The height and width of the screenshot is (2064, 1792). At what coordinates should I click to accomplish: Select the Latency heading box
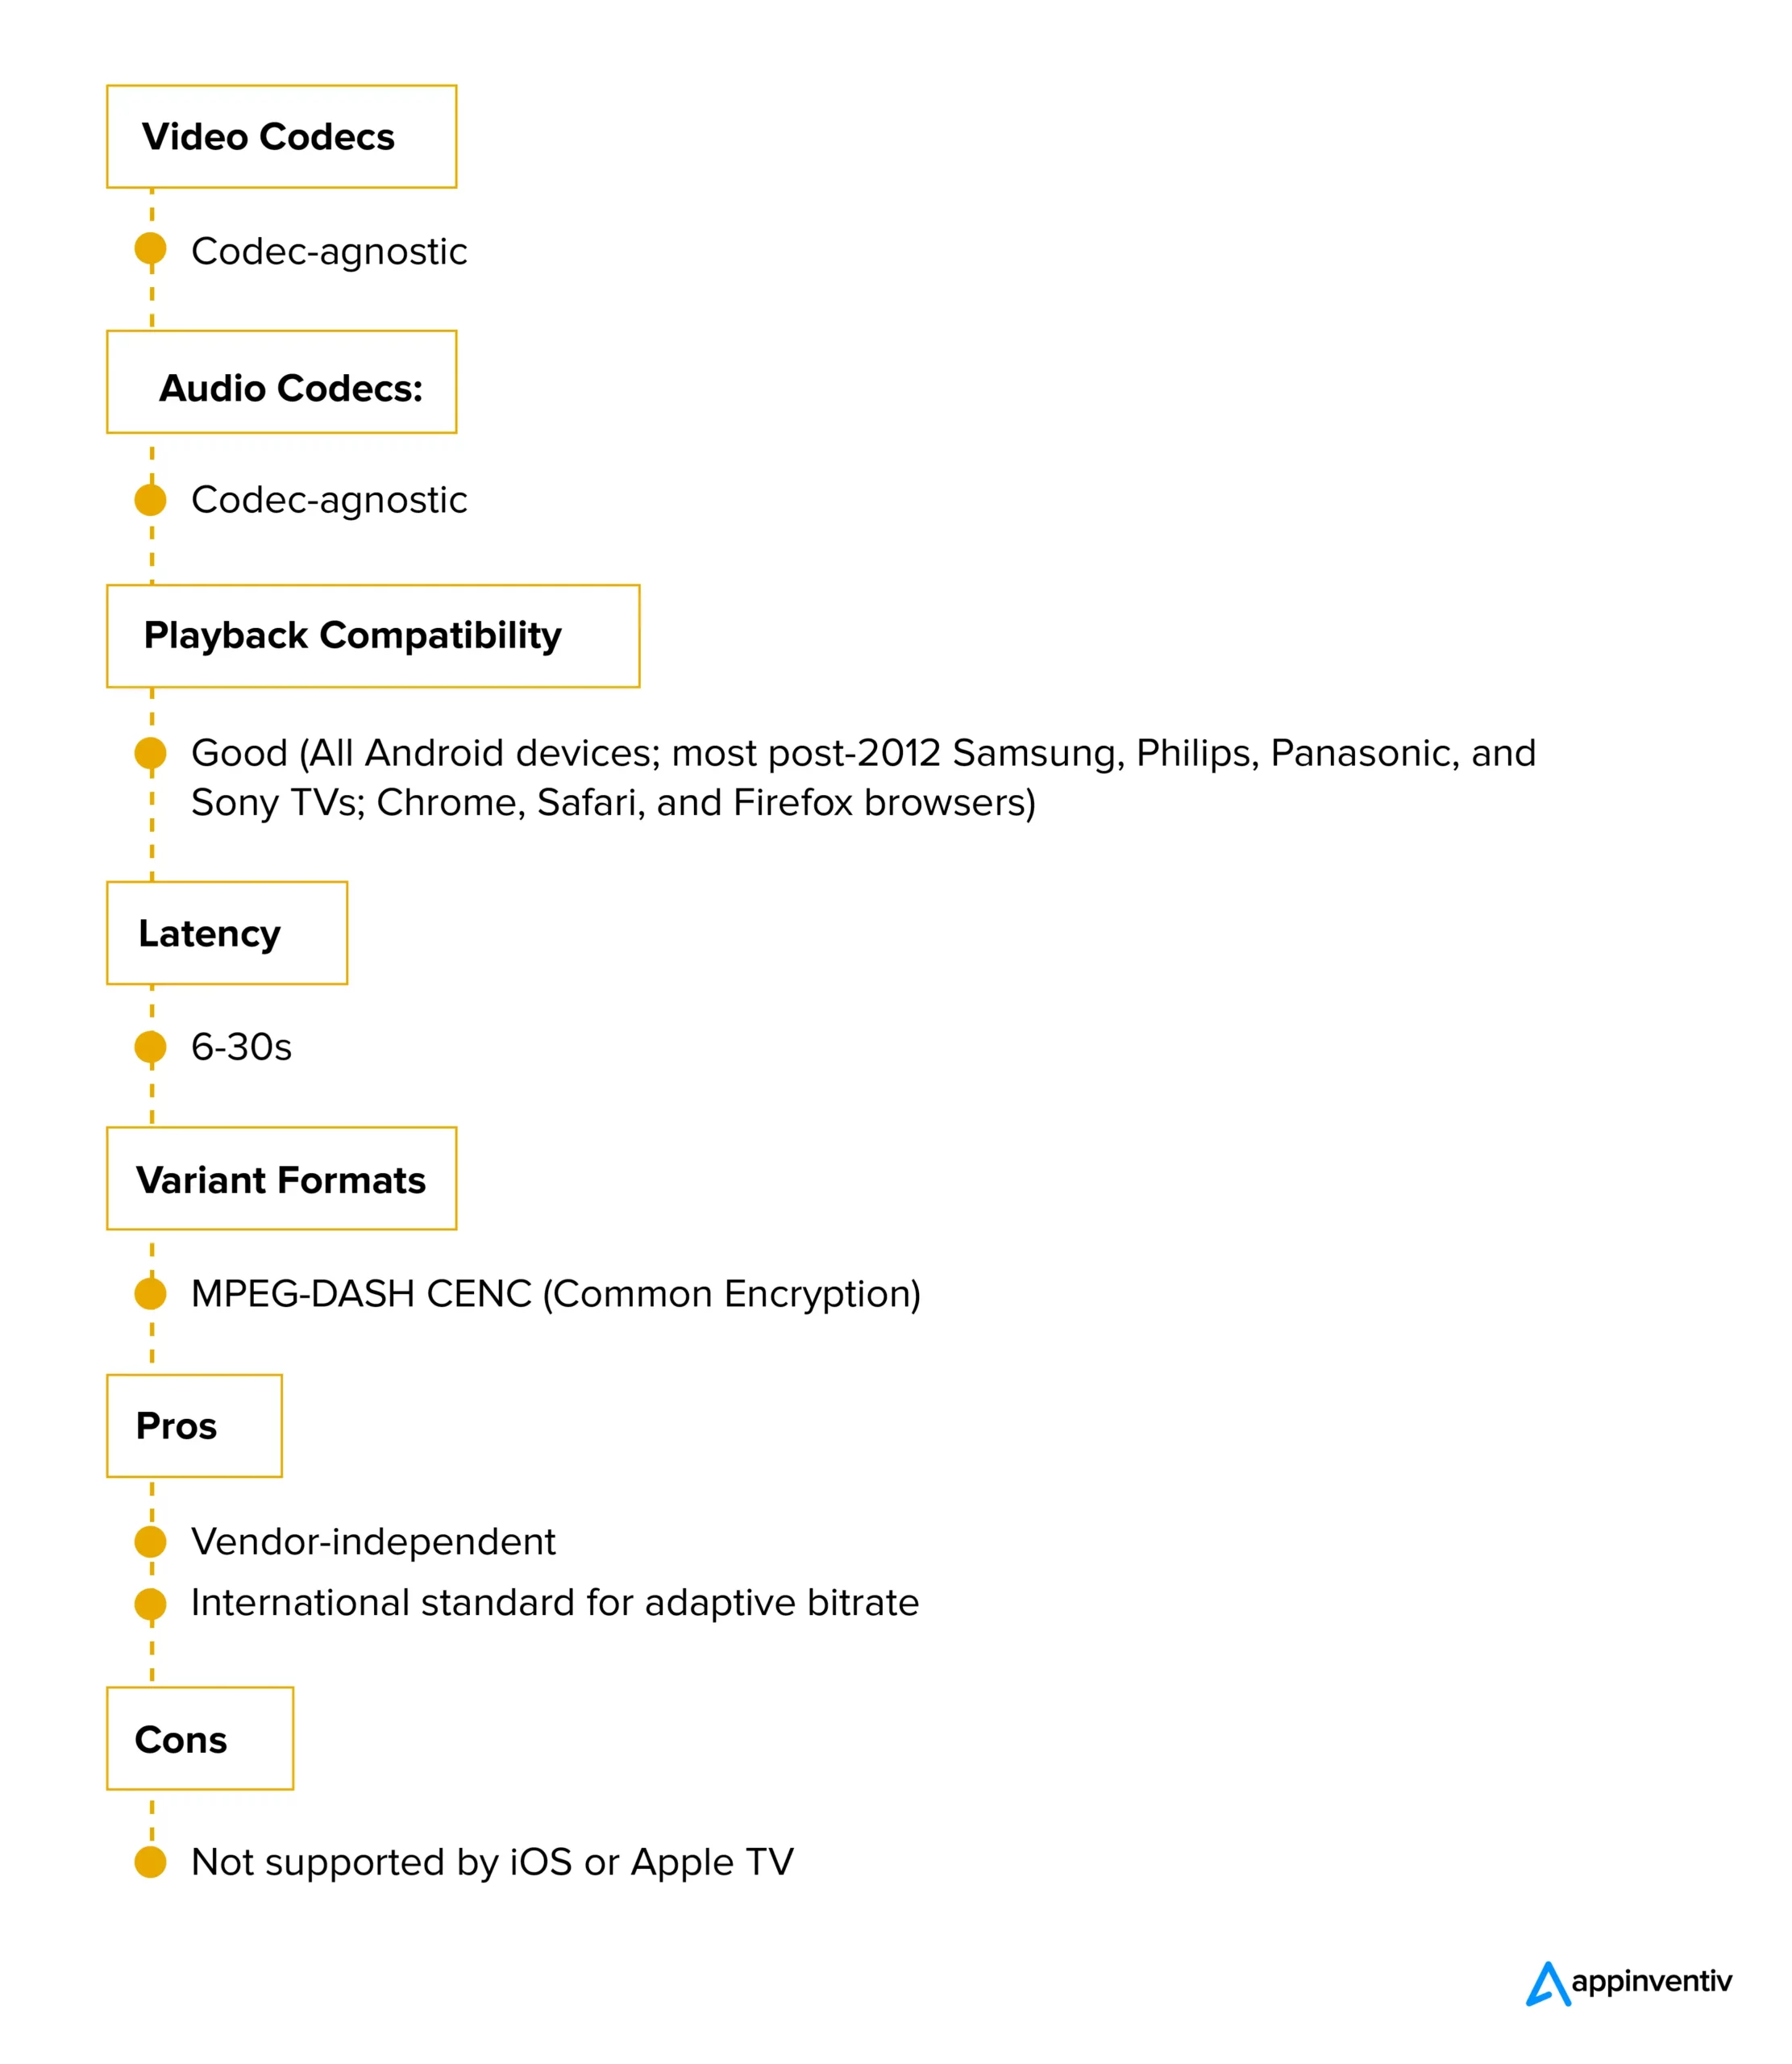point(227,933)
